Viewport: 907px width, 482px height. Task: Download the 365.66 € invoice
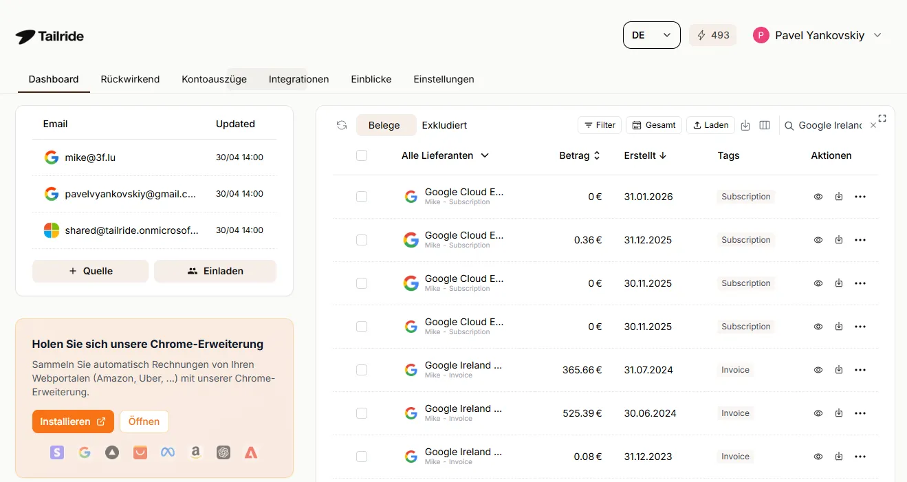839,370
